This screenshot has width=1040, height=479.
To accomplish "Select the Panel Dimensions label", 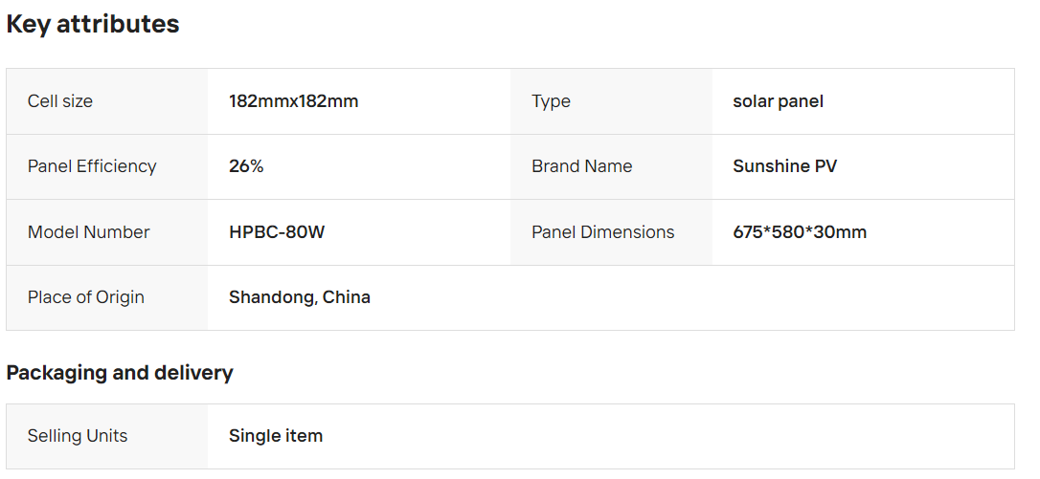I will [602, 232].
